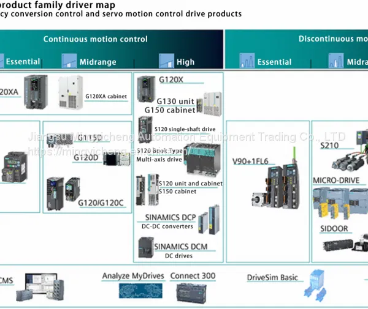
Task: Click the SIDOOR label
Action: pyautogui.click(x=334, y=228)
